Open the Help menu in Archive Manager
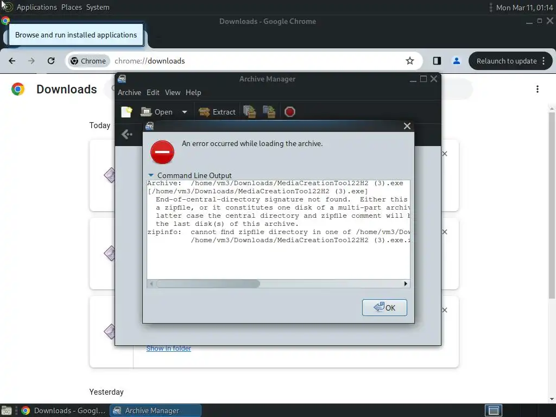 click(193, 92)
